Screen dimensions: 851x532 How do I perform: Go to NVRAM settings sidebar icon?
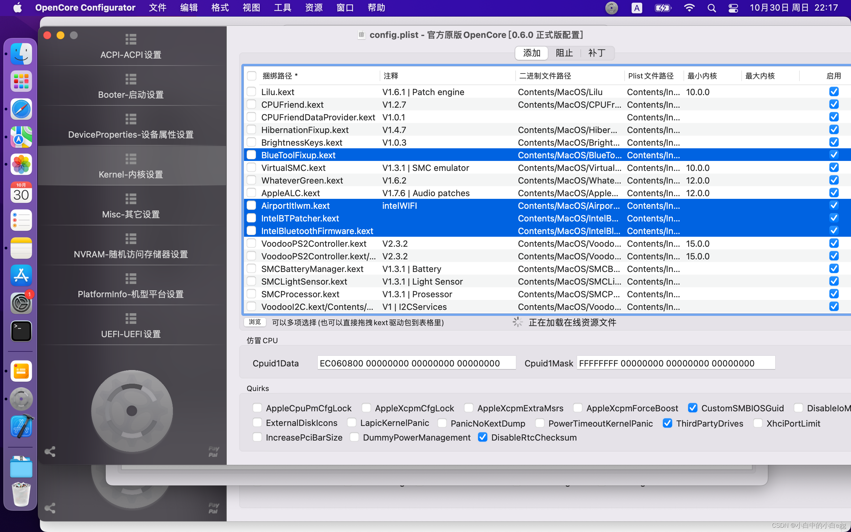pos(131,238)
